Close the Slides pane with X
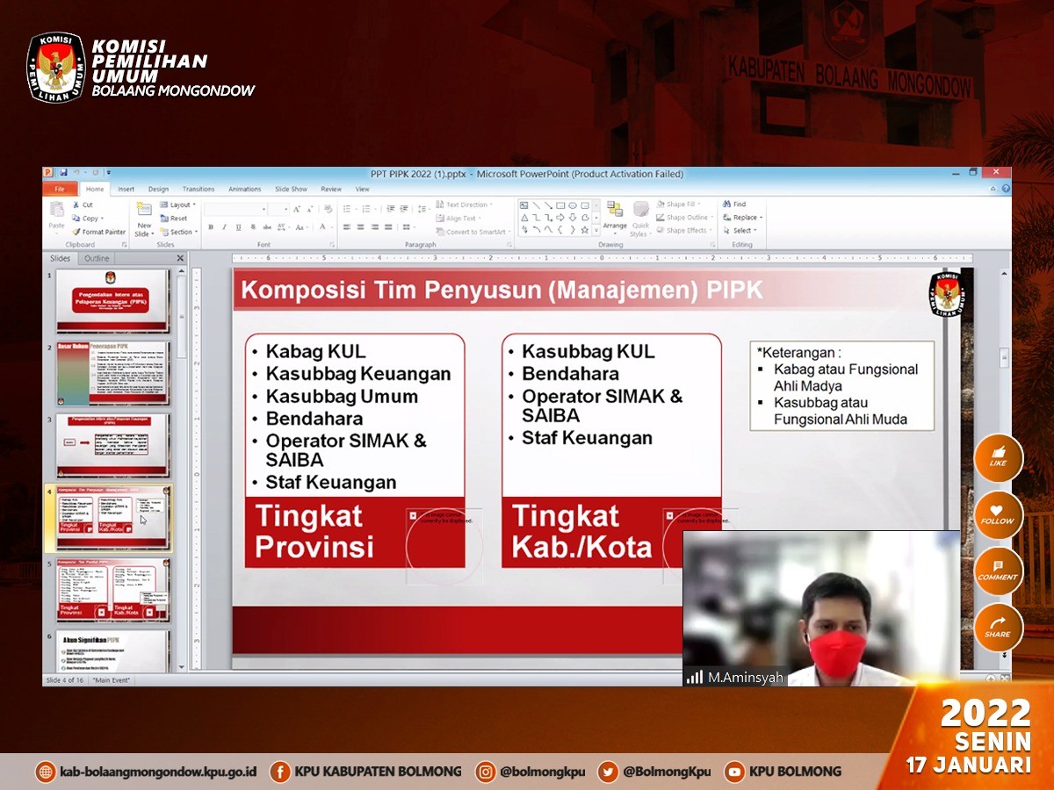Image resolution: width=1054 pixels, height=790 pixels. [180, 258]
